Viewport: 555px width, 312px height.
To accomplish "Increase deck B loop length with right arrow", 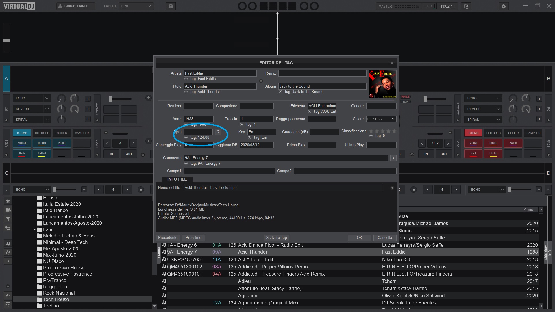I will tap(448, 143).
